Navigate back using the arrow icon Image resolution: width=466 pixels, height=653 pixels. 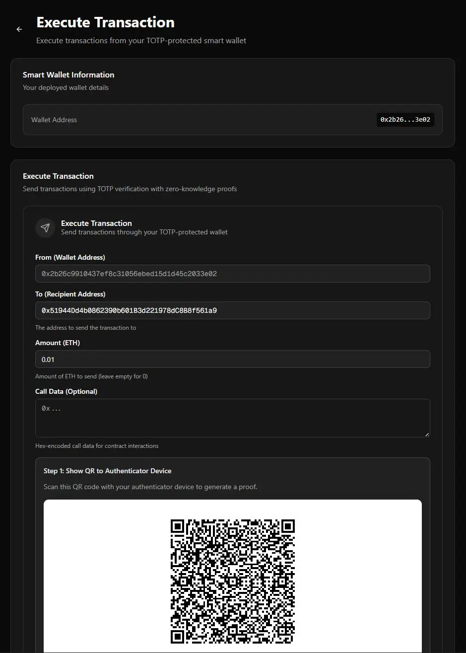click(19, 29)
